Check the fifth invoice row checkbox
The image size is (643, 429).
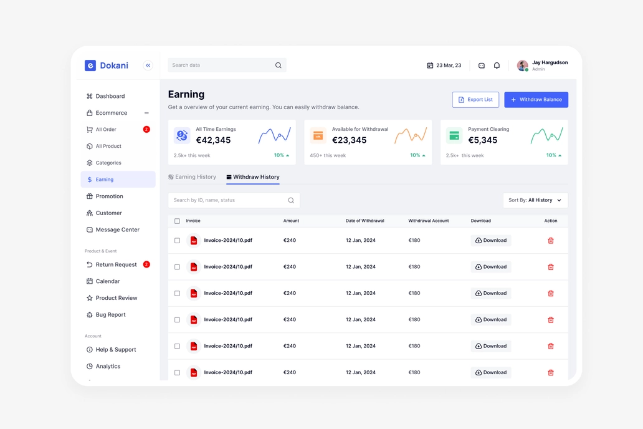click(177, 346)
